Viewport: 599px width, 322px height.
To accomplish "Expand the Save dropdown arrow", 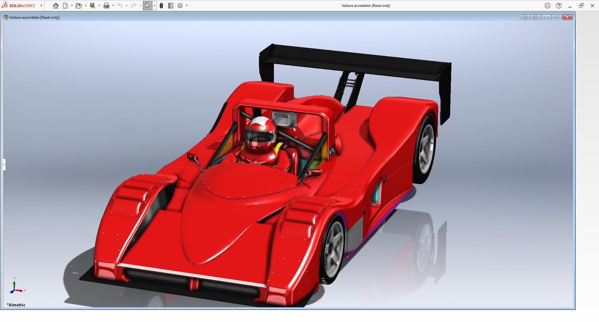I will click(x=99, y=6).
